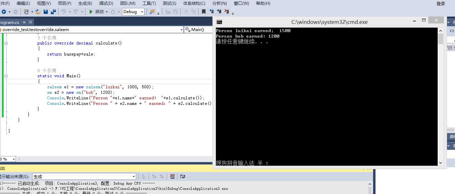Viewport: 455px width, 194px height.
Task: Open the 体系结构(C) menu
Action: point(194,3)
